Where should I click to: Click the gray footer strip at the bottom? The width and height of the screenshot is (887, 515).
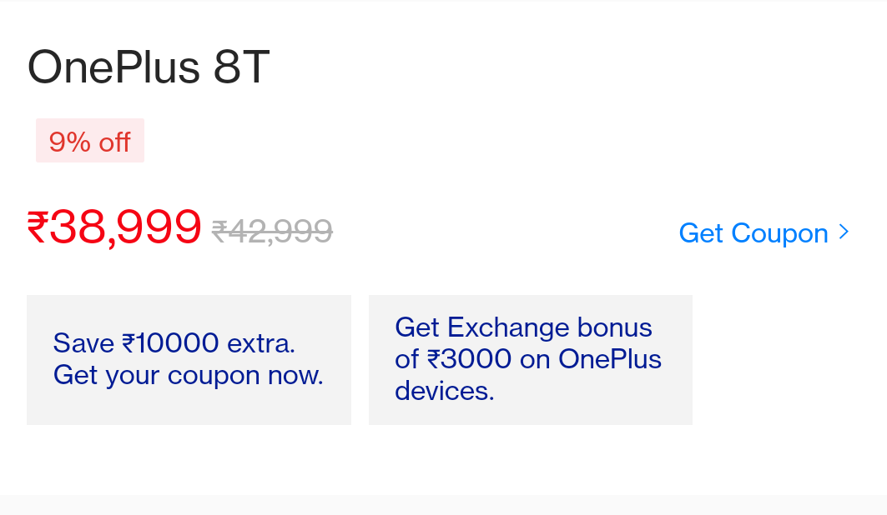tap(444, 505)
